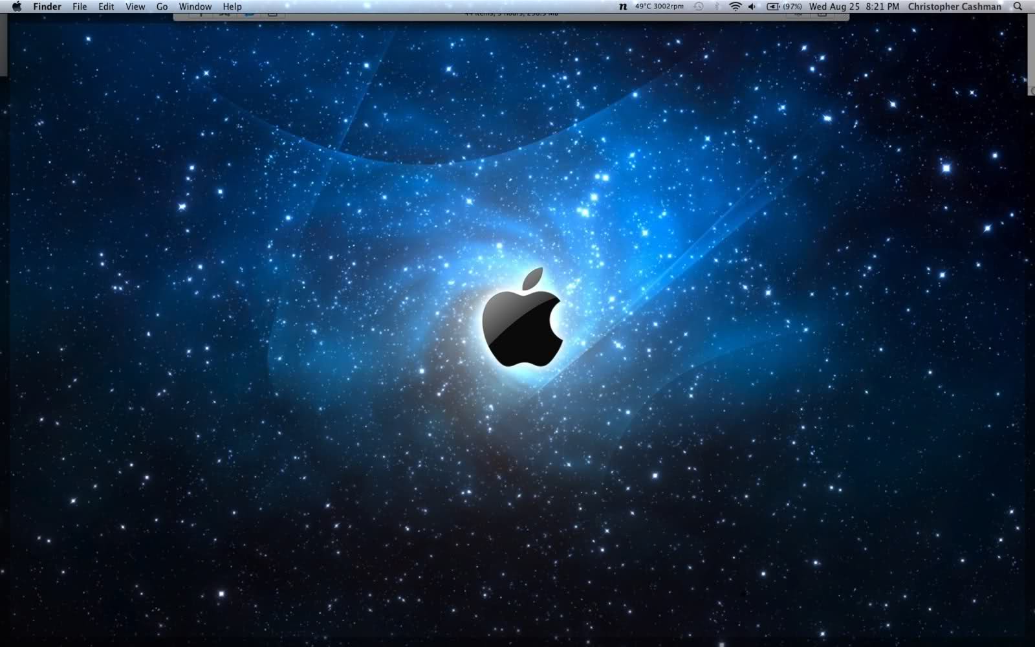Screen dimensions: 1035x647
Task: Open the Go menu
Action: (x=161, y=6)
